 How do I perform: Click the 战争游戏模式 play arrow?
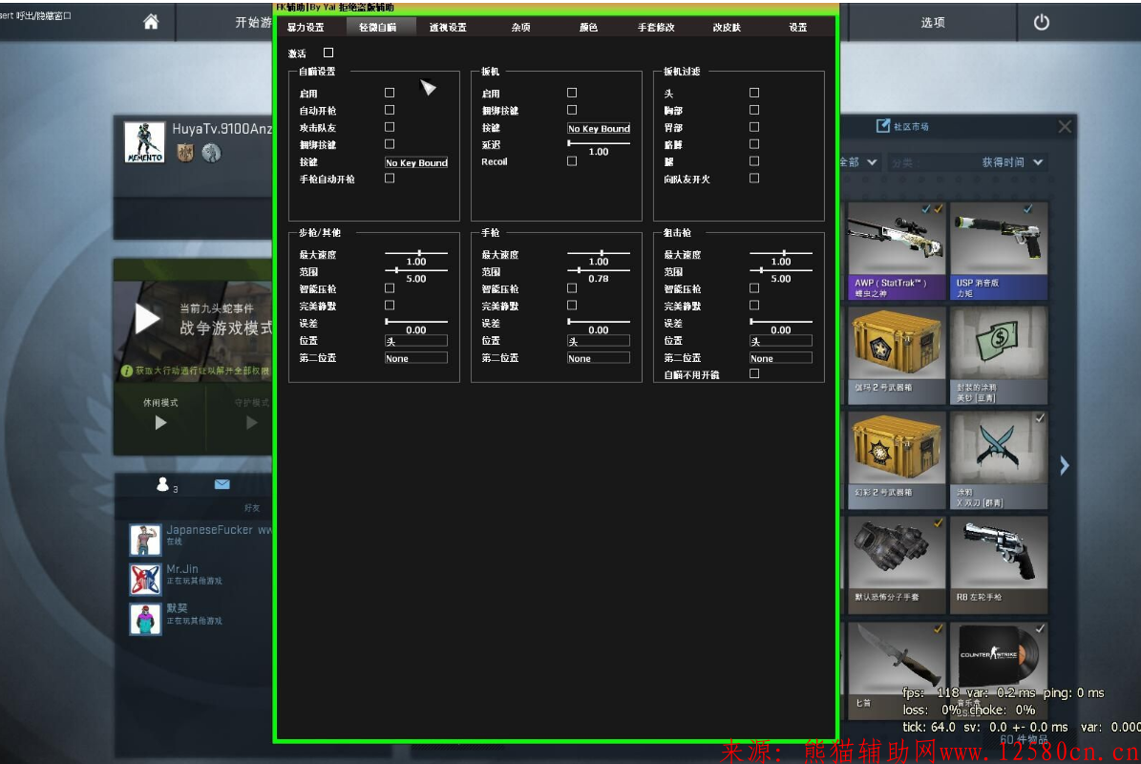tap(148, 319)
